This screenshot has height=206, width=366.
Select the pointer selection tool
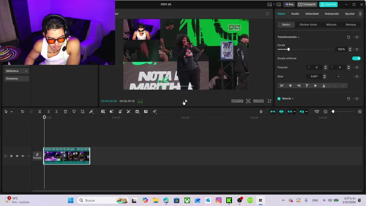click(x=6, y=112)
